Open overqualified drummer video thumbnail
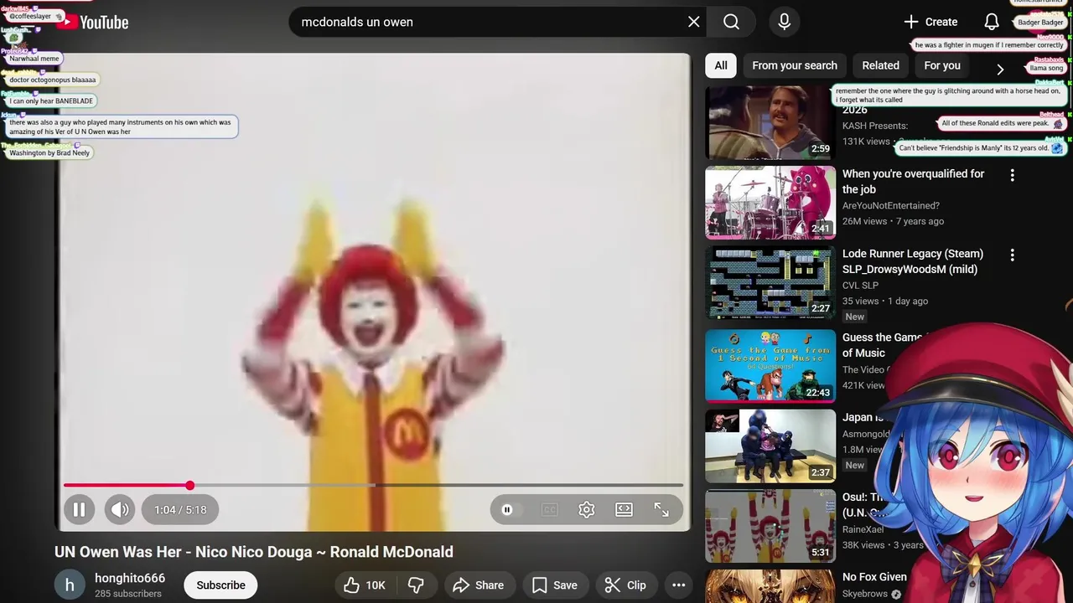This screenshot has height=603, width=1073. 770,203
